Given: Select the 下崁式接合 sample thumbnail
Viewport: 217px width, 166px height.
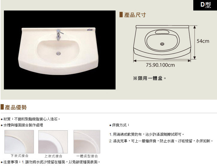Looking at the screenshot, I should pyautogui.click(x=19, y=142).
